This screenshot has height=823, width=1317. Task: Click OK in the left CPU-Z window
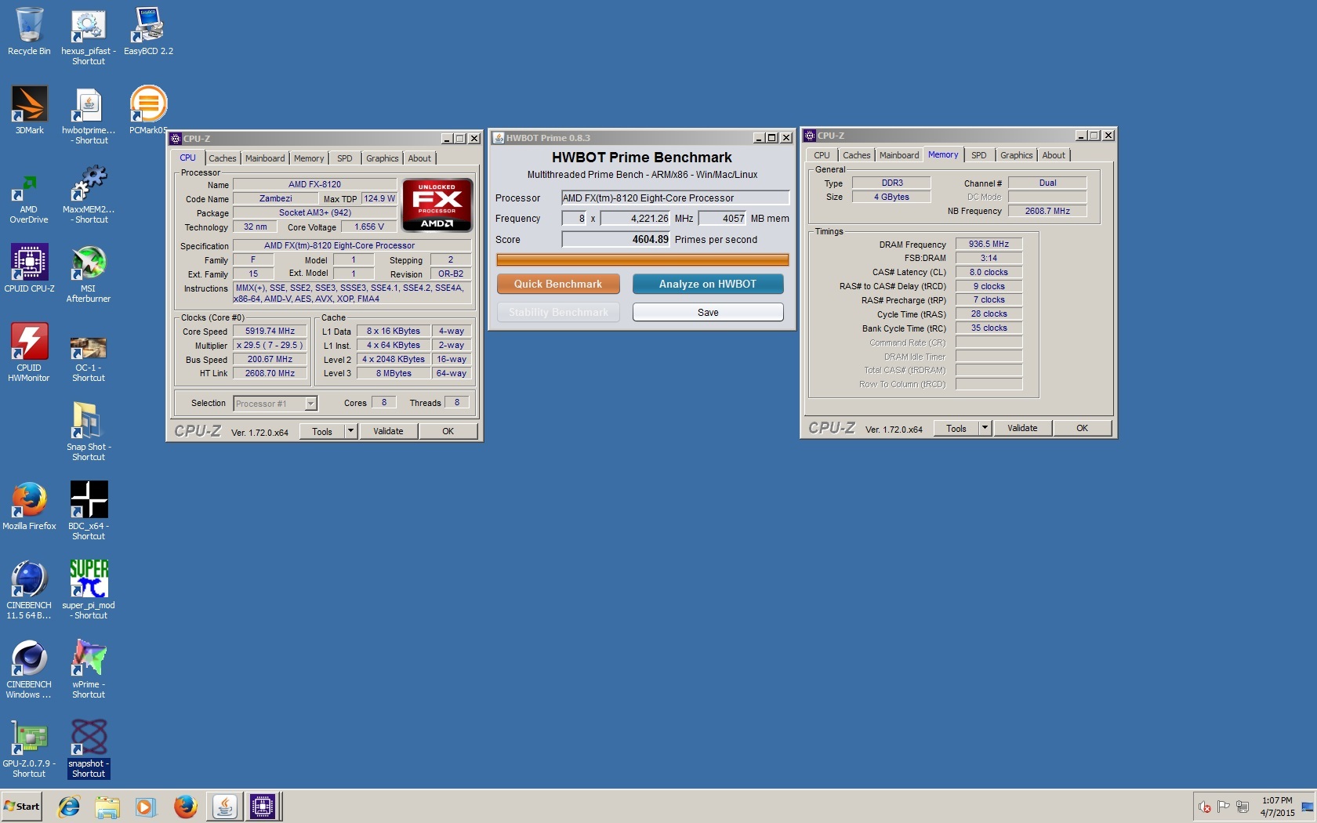448,431
